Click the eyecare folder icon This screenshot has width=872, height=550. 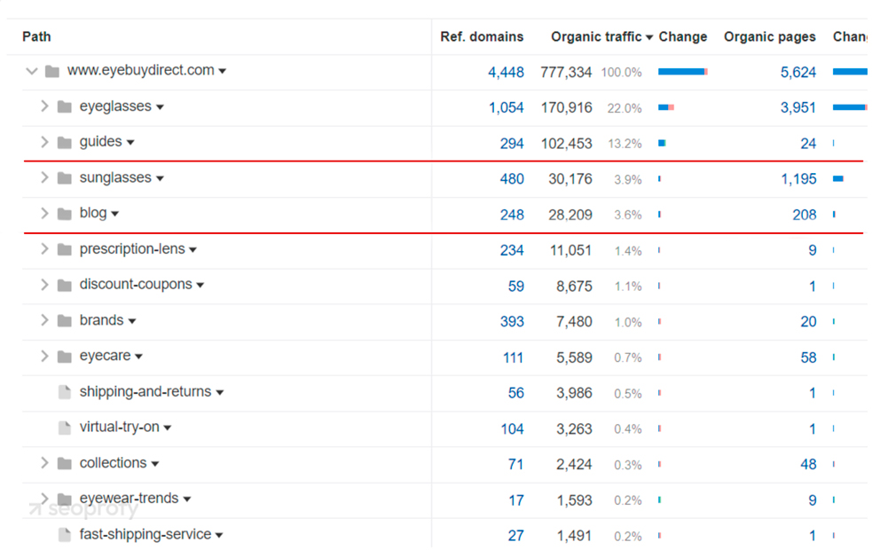pos(65,357)
